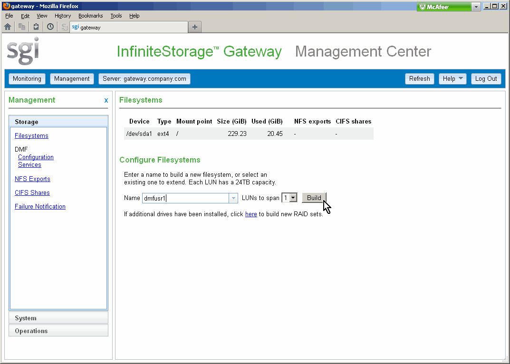Screen dimensions: 510x364
Task: Open the View menu
Action: (42, 16)
